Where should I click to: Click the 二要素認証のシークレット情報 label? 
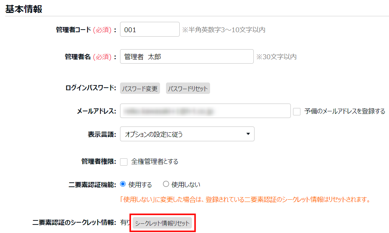[74, 223]
